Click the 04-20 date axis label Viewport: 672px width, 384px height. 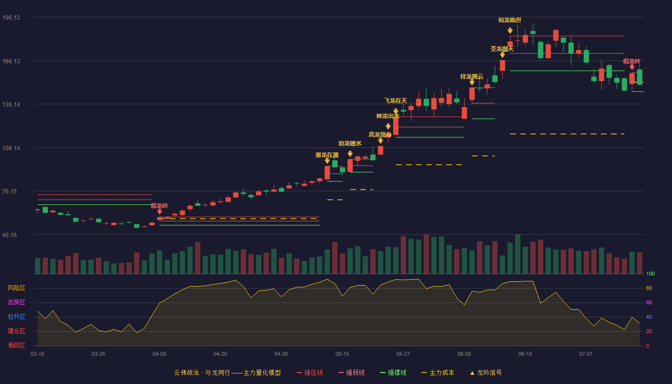[220, 354]
